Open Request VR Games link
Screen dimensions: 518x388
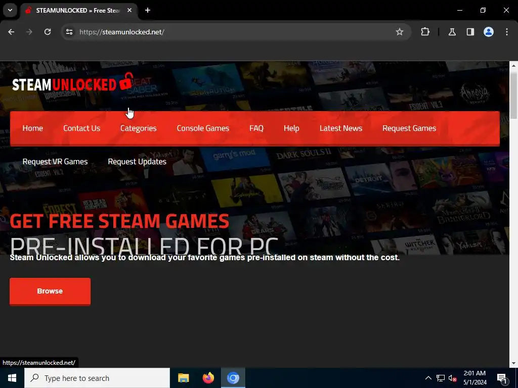[55, 162]
